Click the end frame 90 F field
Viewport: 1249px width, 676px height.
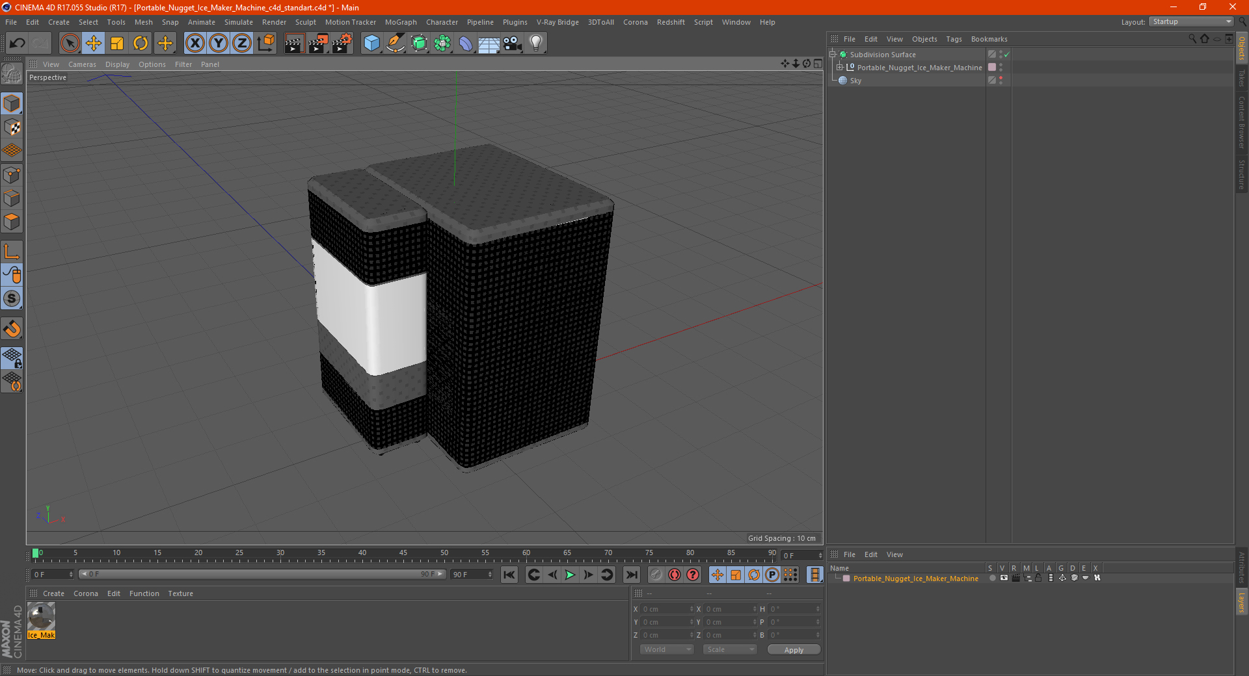(472, 575)
